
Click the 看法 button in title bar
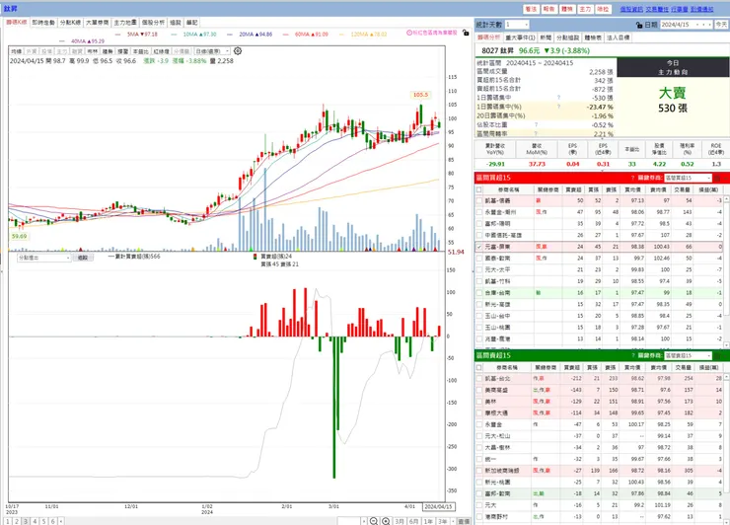click(531, 9)
